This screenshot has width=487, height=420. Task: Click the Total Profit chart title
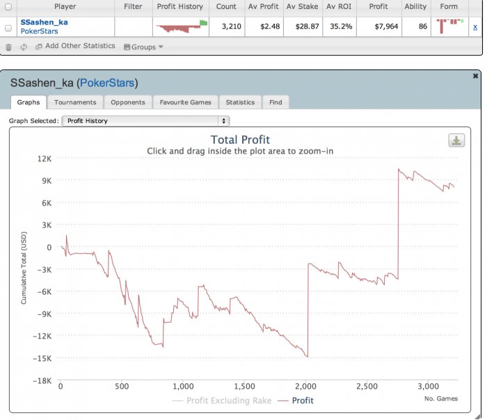pyautogui.click(x=240, y=140)
